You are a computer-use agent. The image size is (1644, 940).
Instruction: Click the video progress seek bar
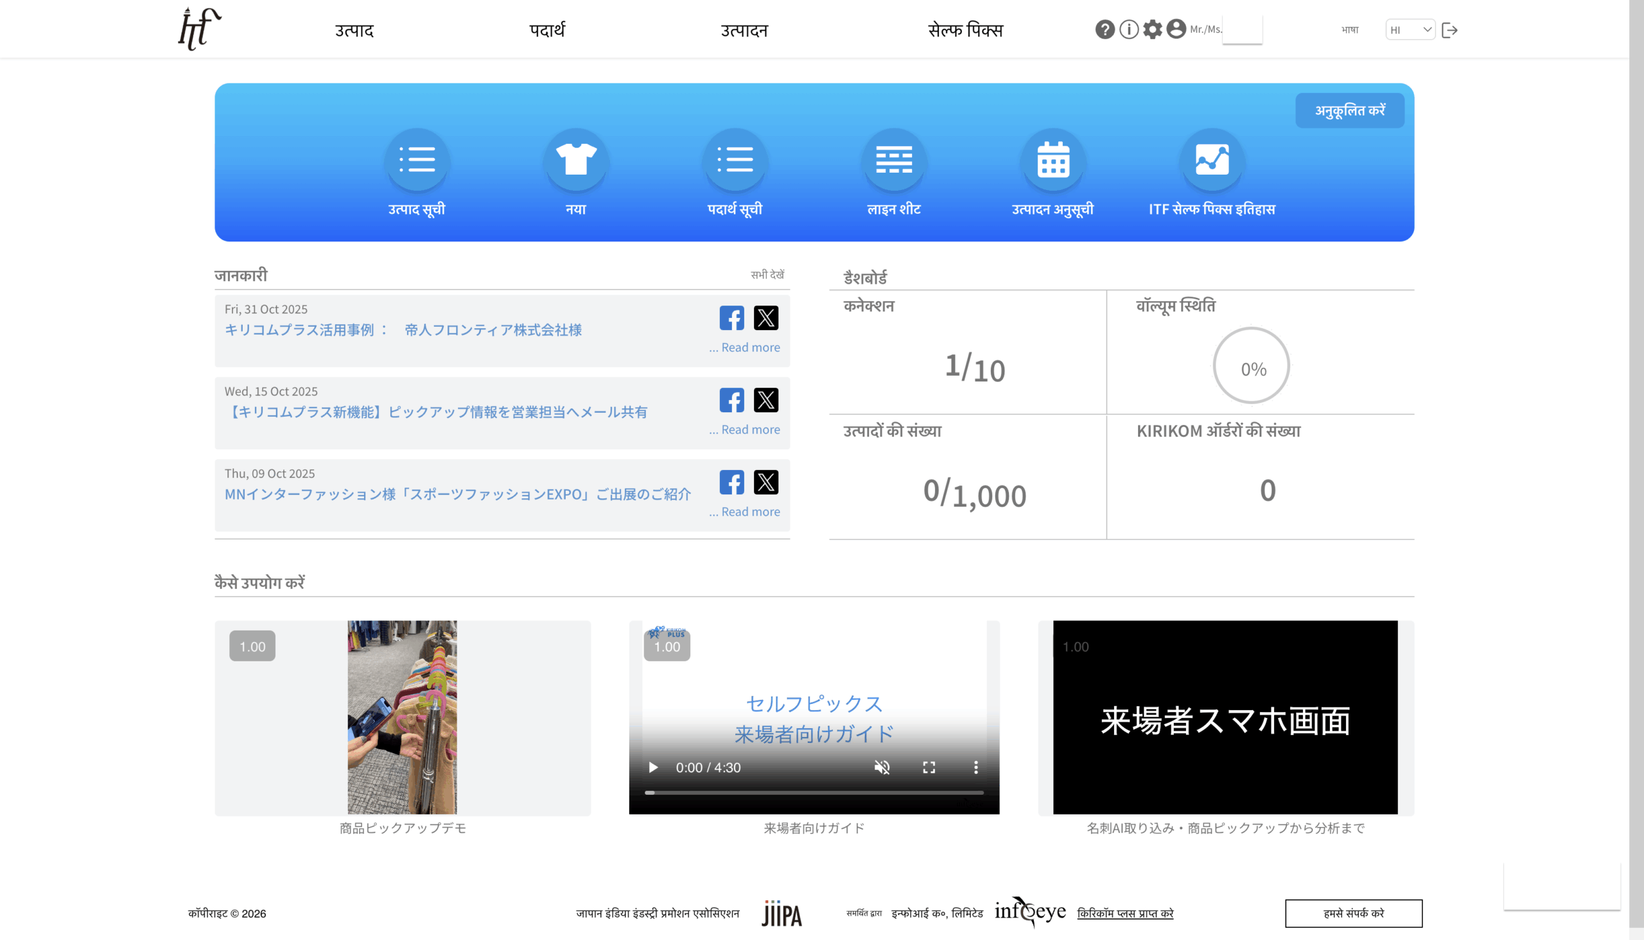[x=814, y=792]
